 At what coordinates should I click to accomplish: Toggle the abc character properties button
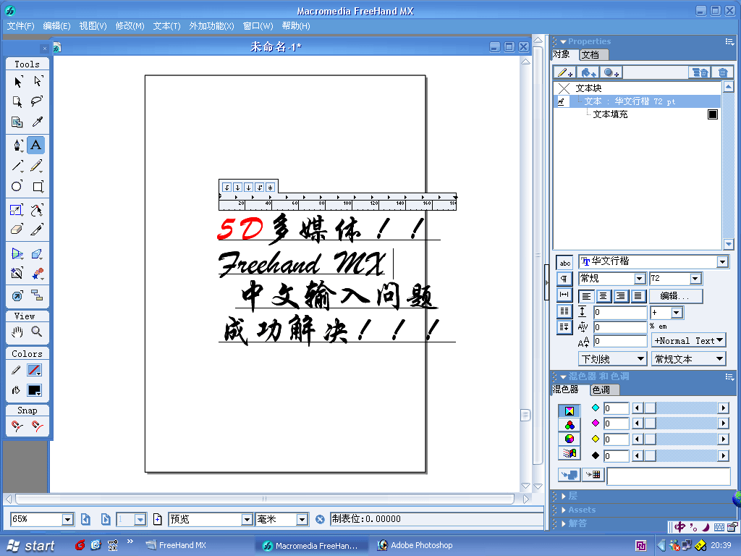pyautogui.click(x=564, y=263)
